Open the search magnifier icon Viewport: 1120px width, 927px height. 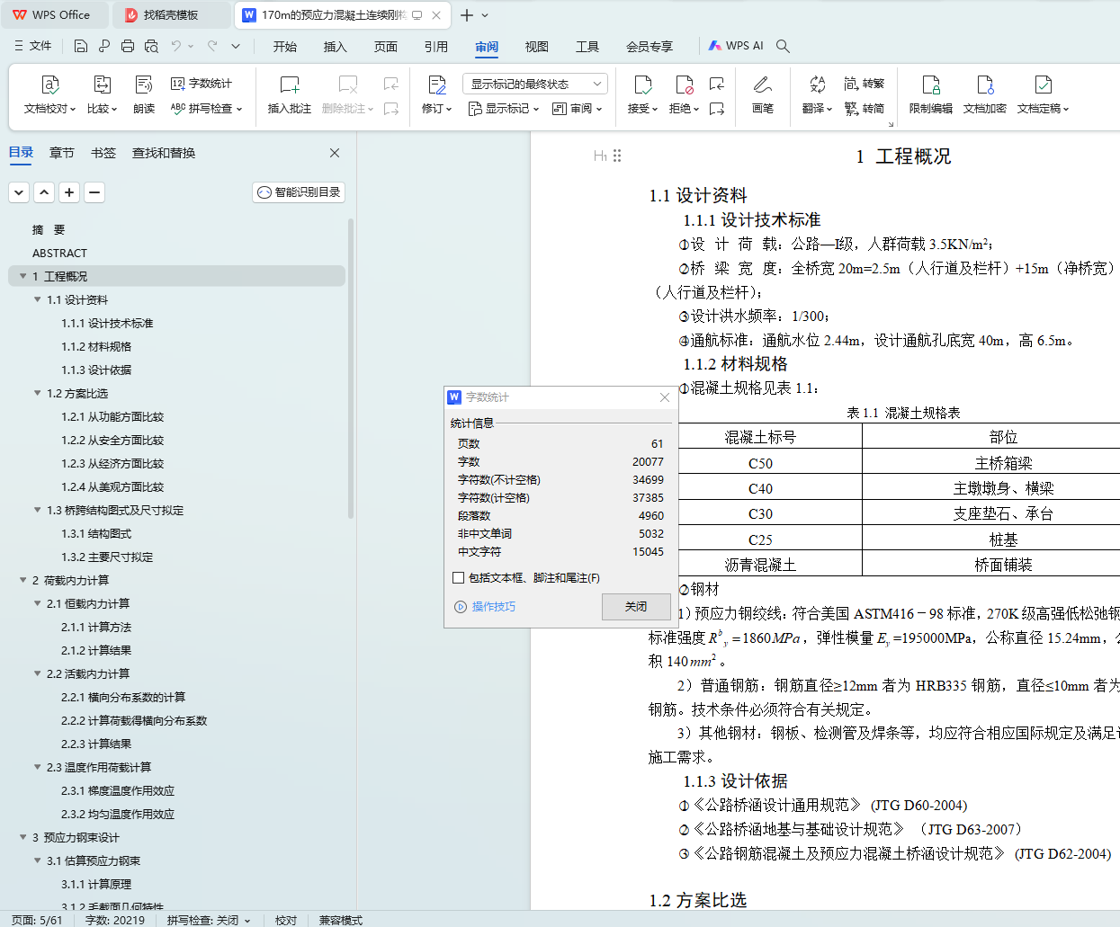point(784,46)
